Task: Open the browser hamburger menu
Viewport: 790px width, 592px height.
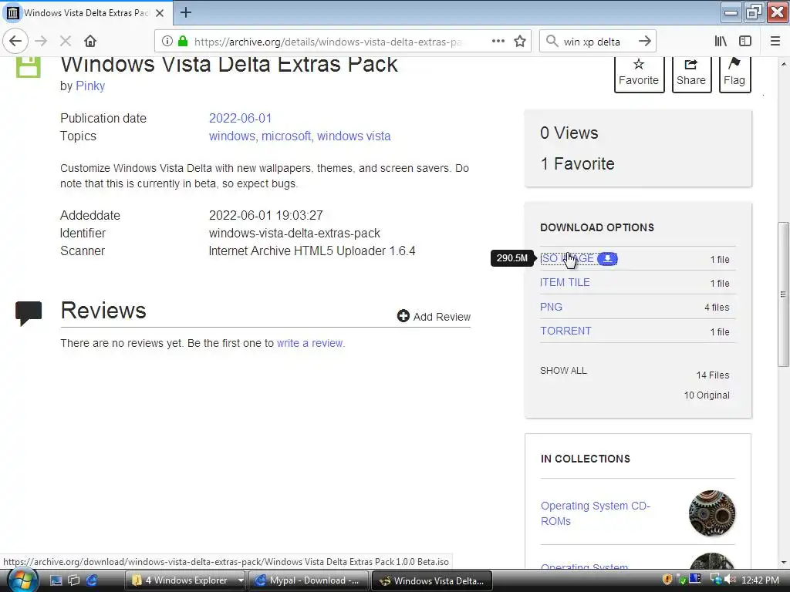Action: pos(775,42)
